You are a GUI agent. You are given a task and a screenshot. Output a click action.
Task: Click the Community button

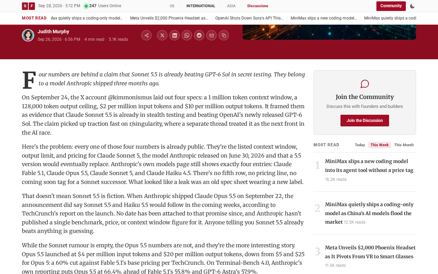coord(391,6)
